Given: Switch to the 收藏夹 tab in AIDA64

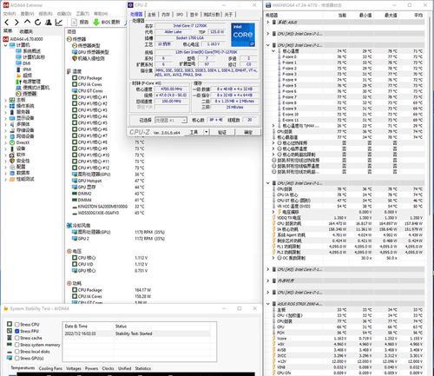Looking at the screenshot, I should pos(26,31).
